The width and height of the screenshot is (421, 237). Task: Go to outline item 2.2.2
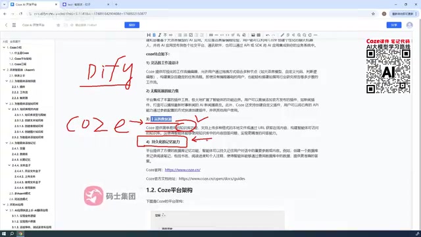tap(20, 92)
